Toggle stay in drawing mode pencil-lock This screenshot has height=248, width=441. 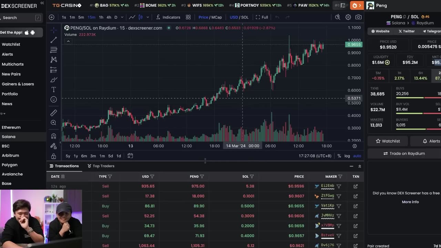pyautogui.click(x=53, y=146)
